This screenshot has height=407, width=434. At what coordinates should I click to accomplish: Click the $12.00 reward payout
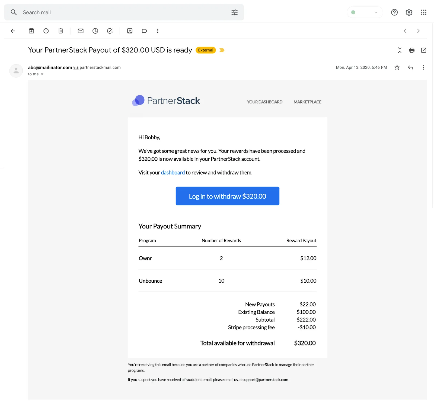pos(308,258)
